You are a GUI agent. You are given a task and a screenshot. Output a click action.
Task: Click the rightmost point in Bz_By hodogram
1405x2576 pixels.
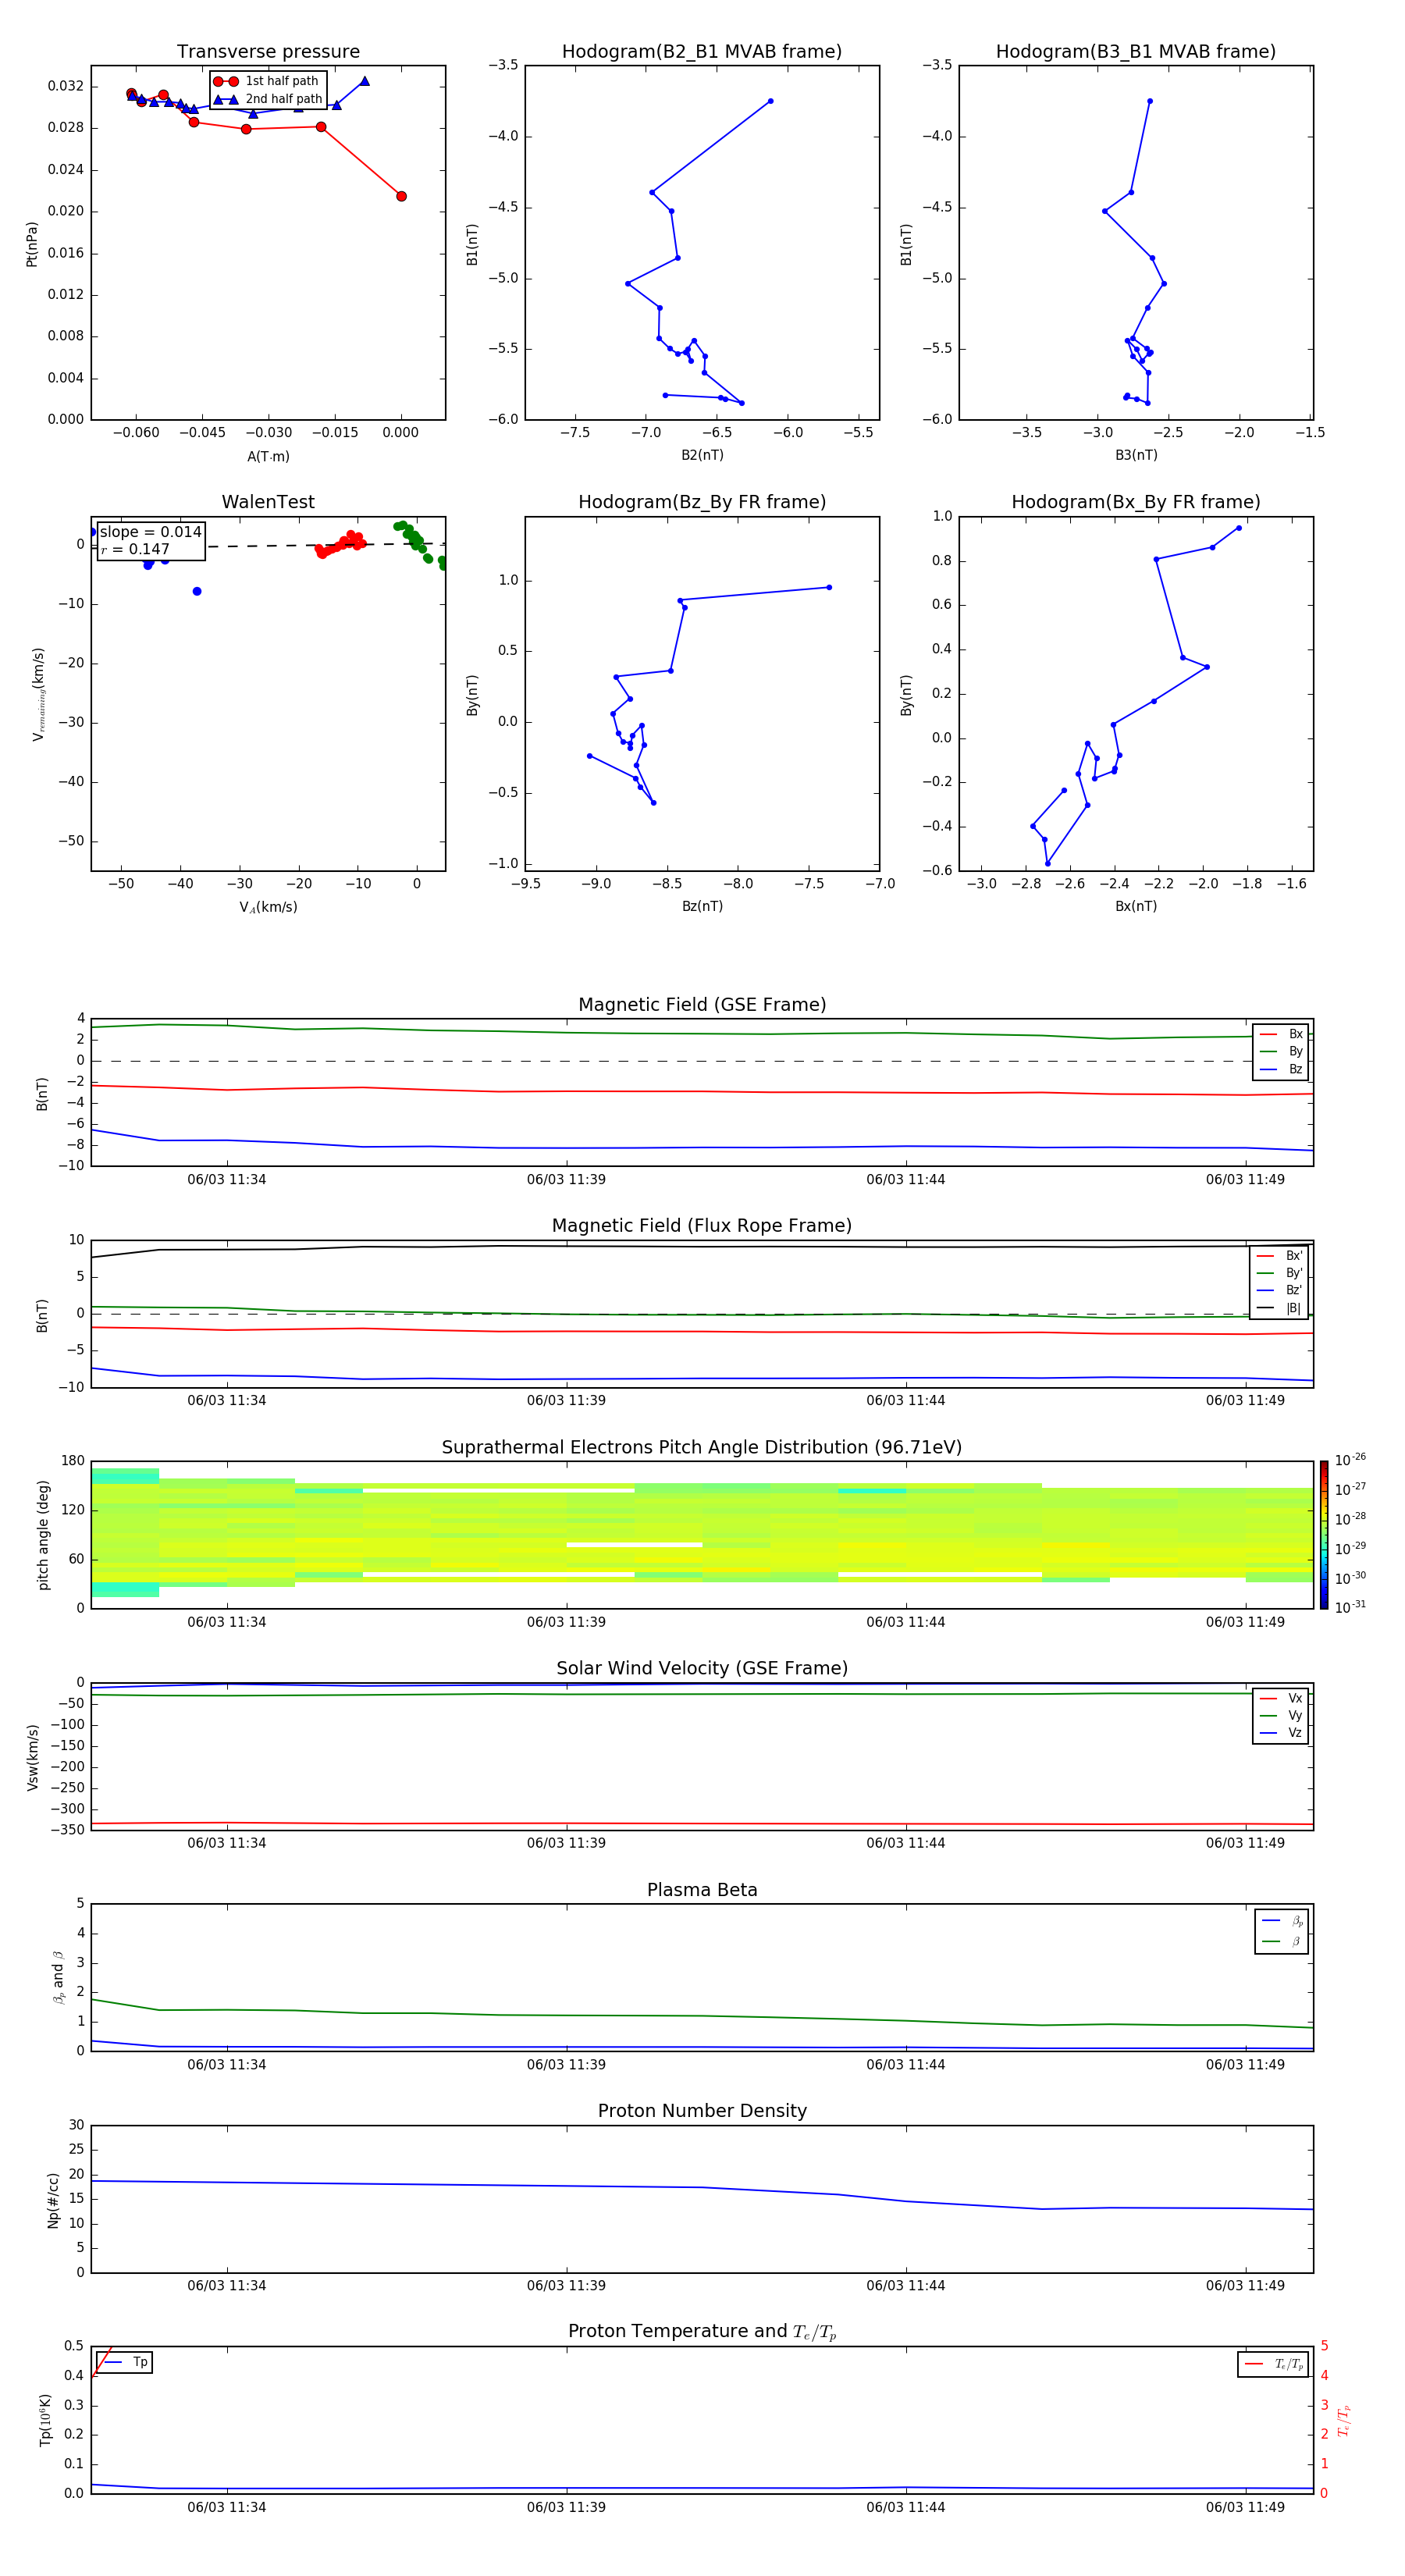point(829,587)
